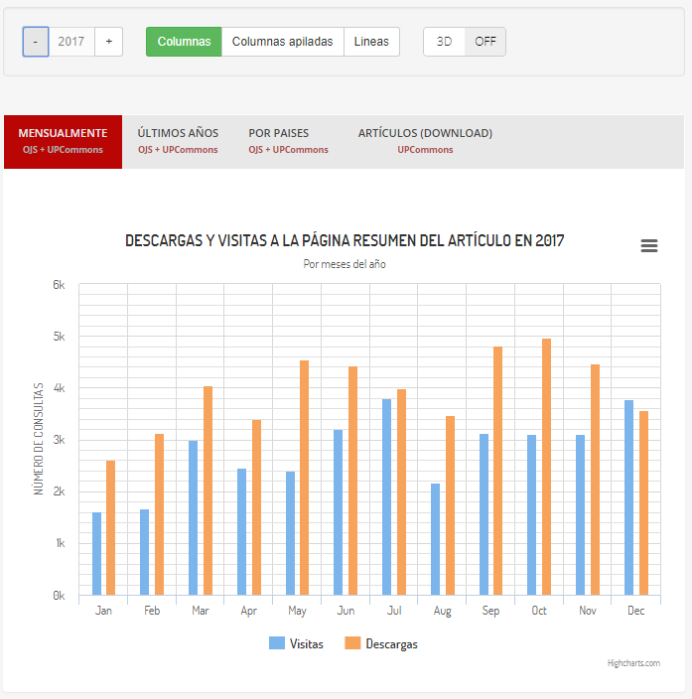Open the Artículos (Download) tab
This screenshot has width=692, height=699.
click(x=425, y=141)
